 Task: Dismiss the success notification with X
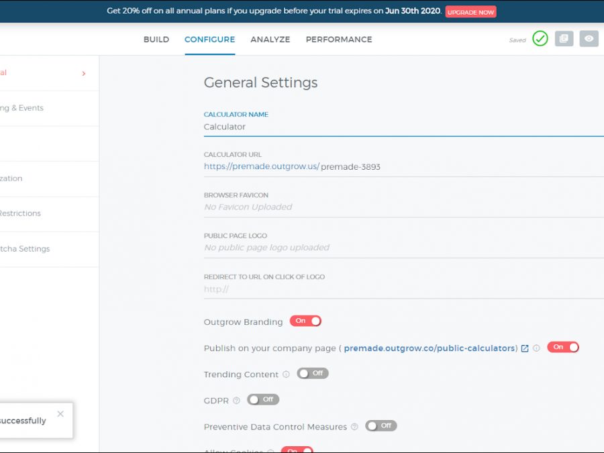click(60, 414)
